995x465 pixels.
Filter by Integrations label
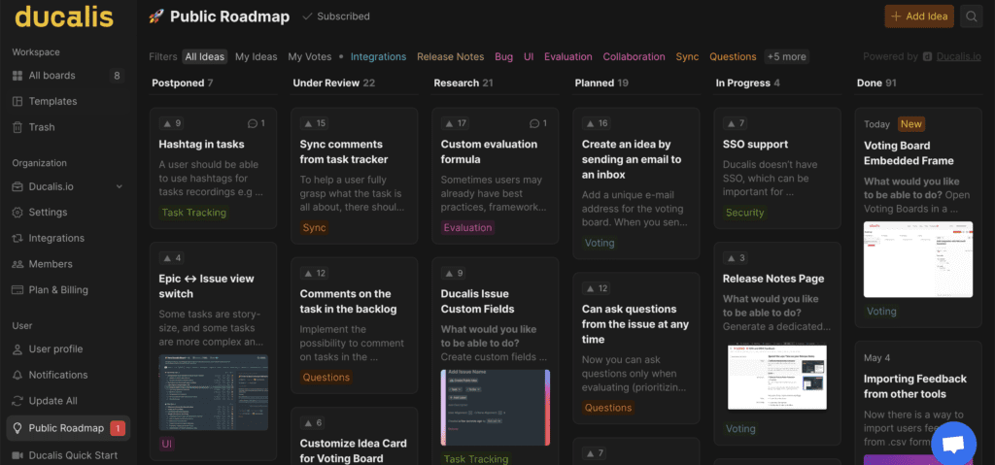378,56
